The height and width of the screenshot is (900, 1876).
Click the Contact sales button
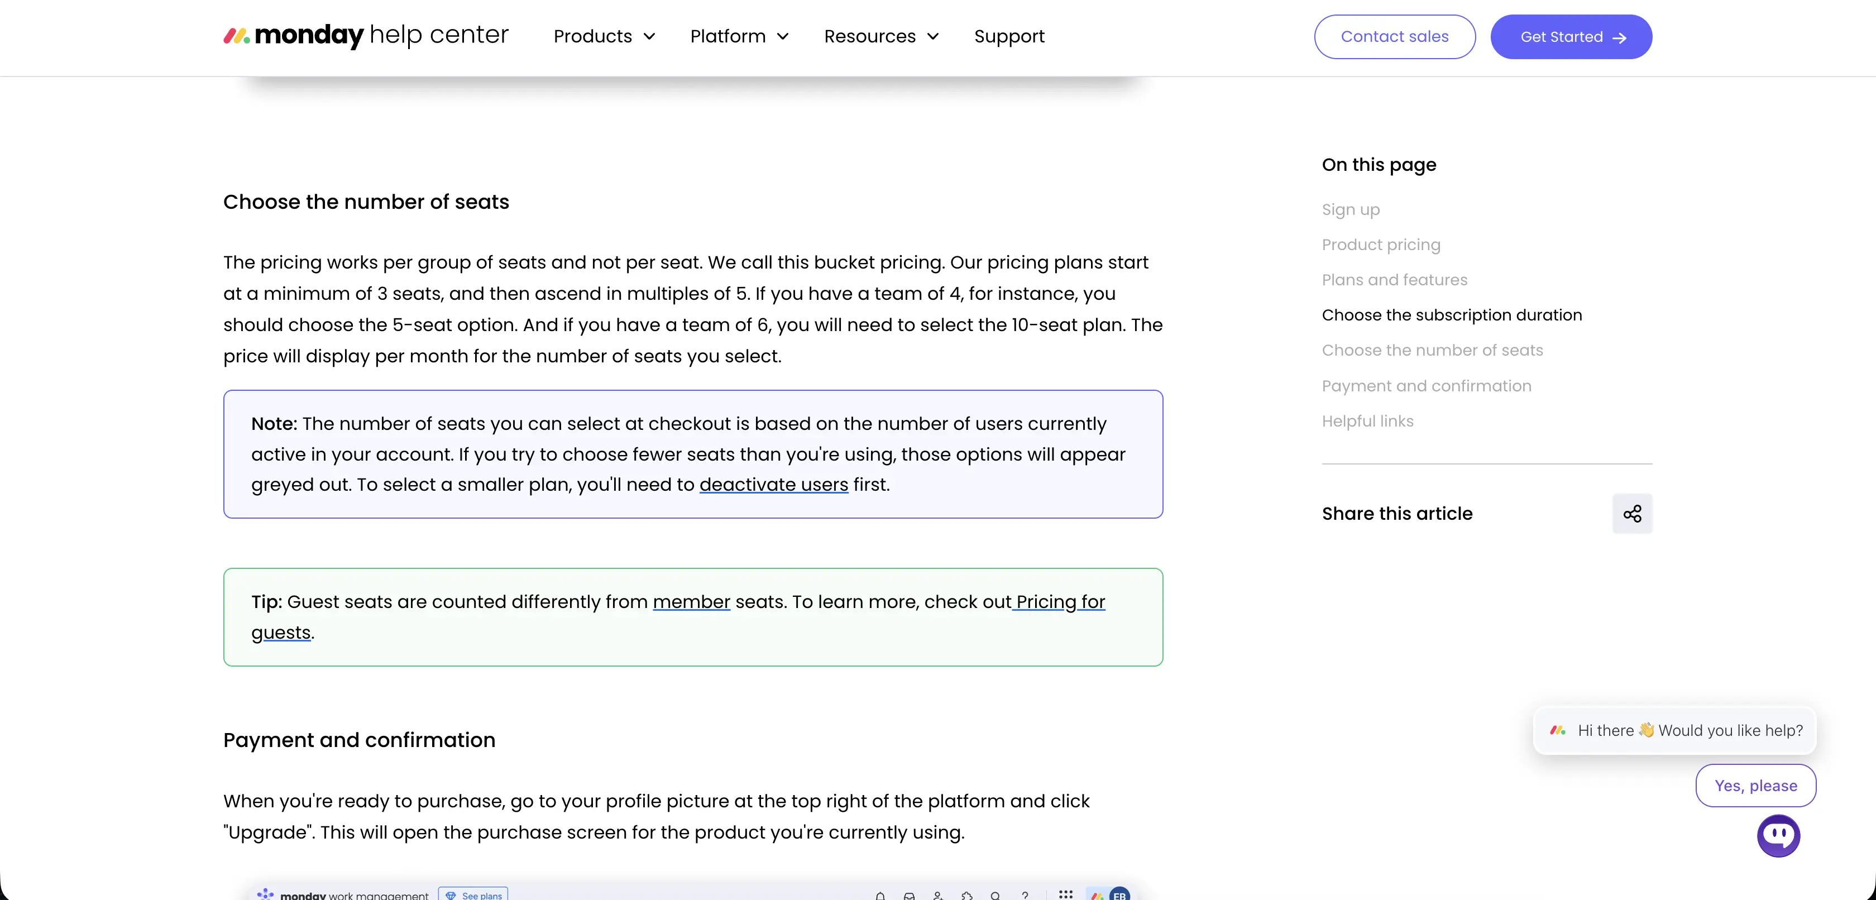point(1395,36)
